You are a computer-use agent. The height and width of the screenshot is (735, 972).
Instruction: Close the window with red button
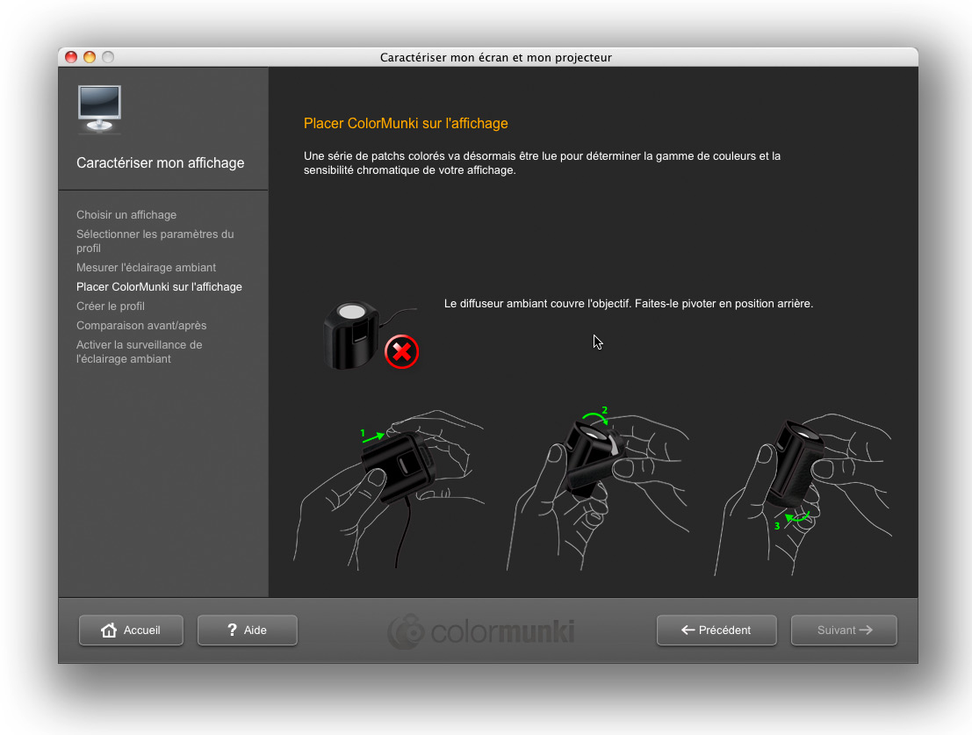click(x=71, y=57)
